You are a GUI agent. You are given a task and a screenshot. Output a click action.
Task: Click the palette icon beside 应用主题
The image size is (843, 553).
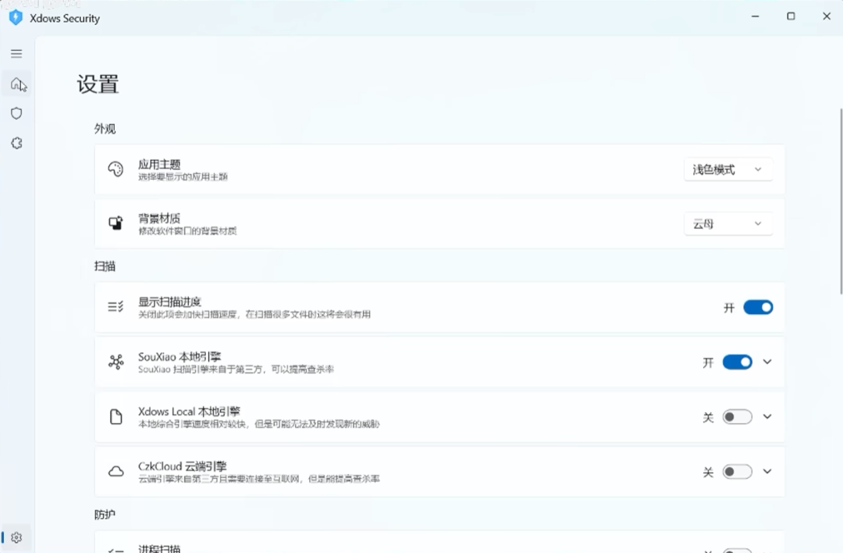point(116,169)
